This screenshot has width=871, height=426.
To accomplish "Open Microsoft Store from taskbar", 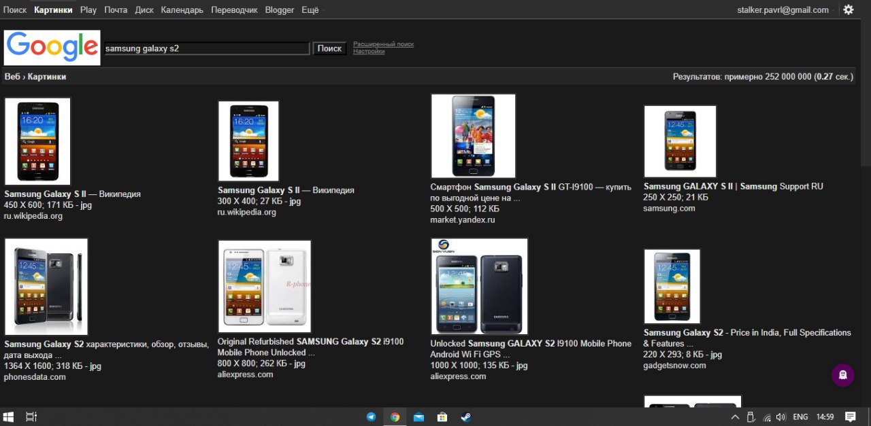I will (x=442, y=417).
